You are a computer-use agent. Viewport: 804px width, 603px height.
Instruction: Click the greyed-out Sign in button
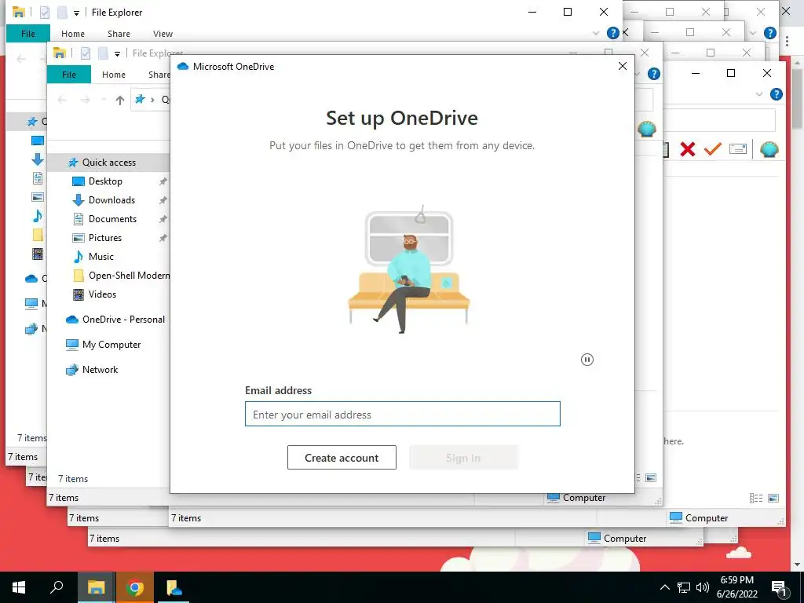tap(463, 458)
